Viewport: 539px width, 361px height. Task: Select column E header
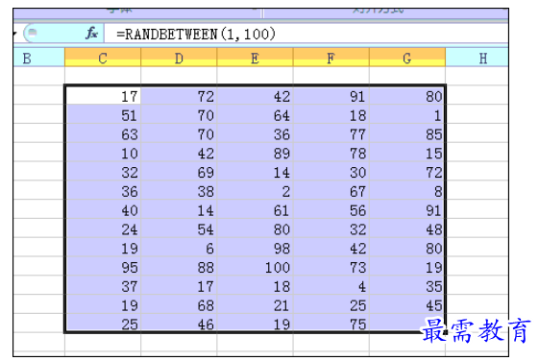255,58
